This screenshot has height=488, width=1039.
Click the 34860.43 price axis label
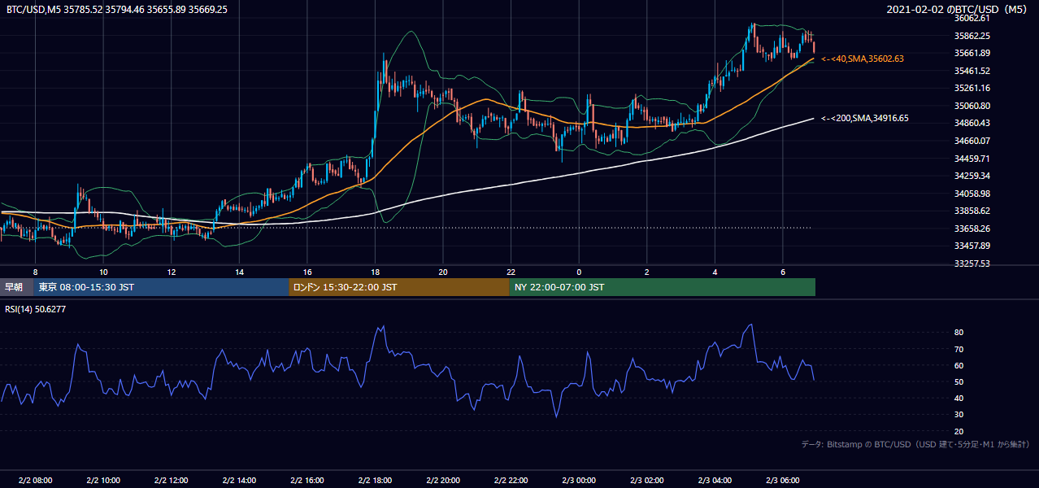[x=972, y=123]
